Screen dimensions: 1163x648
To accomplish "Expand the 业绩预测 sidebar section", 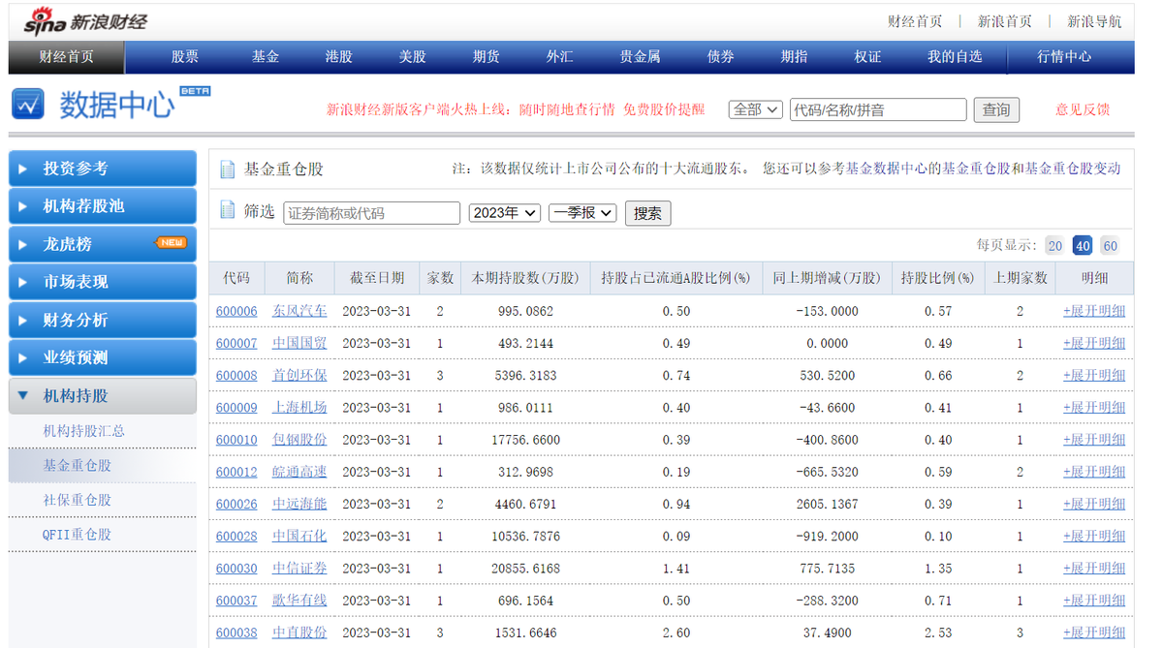I will pos(103,357).
